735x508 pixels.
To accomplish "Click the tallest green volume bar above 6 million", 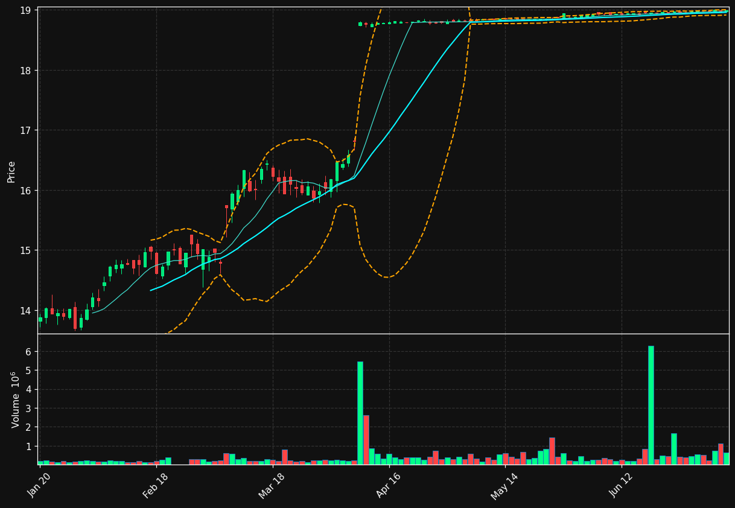I will pos(651,405).
